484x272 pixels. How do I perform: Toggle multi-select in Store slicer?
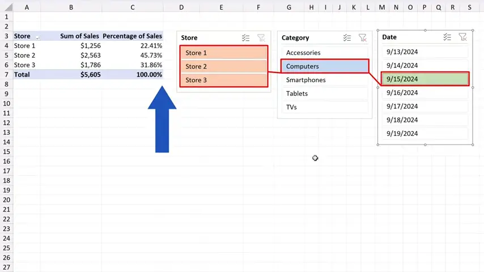(245, 38)
